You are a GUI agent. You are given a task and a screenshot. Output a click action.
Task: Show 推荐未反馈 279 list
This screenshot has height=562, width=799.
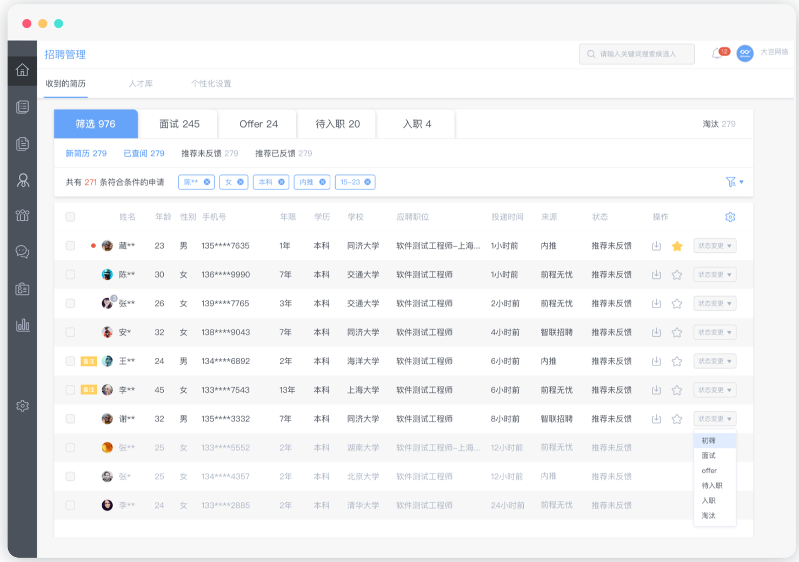click(210, 153)
